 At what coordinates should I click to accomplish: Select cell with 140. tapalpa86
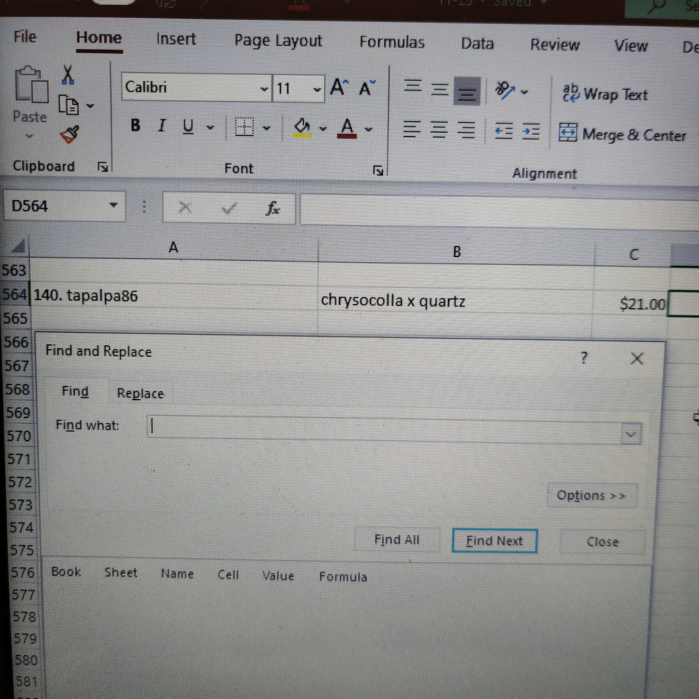[174, 297]
